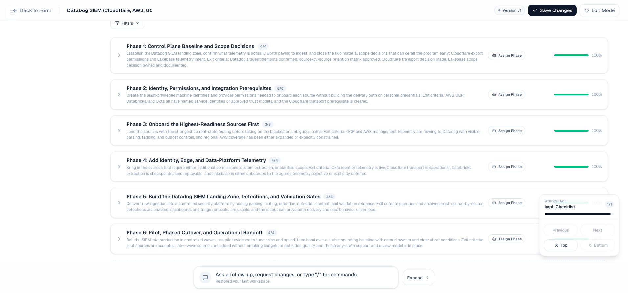Click Assign Phase for Phase 6
Image resolution: width=628 pixels, height=293 pixels.
506,239
